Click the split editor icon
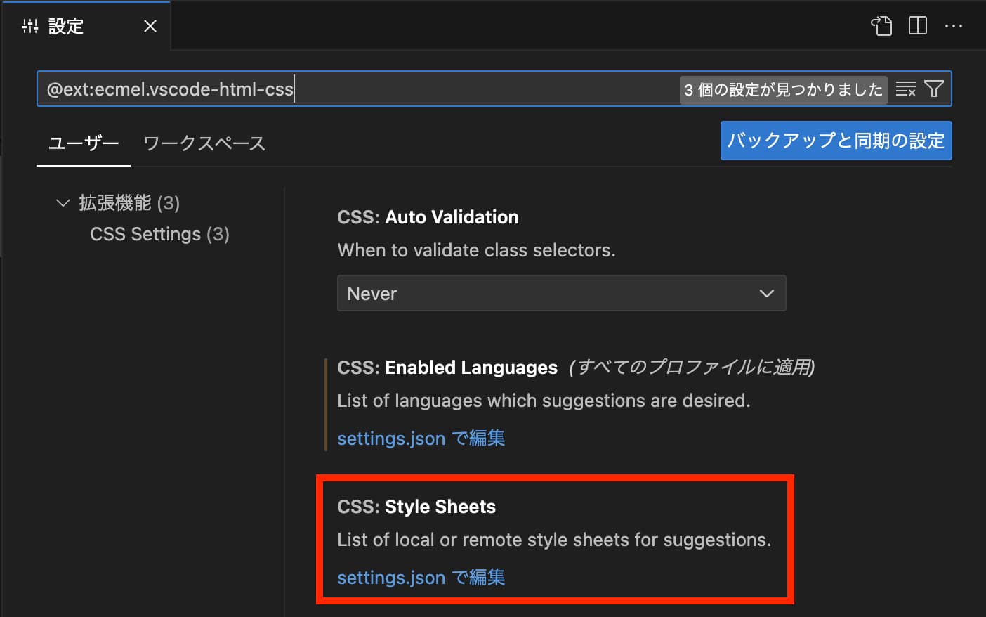This screenshot has width=986, height=617. click(x=917, y=26)
